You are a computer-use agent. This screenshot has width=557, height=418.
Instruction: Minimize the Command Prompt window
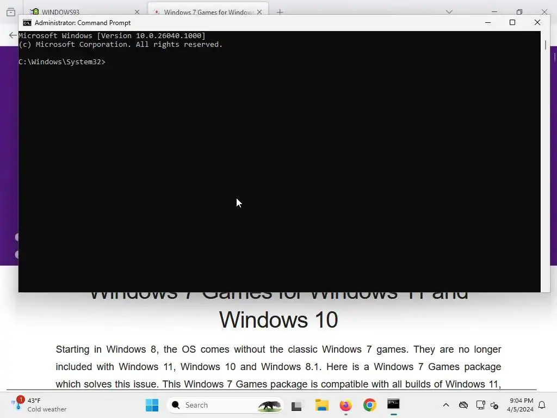coord(488,22)
